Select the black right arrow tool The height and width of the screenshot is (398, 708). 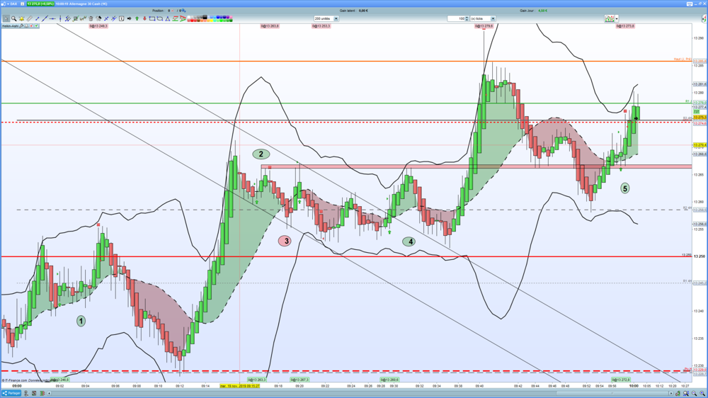[129, 18]
